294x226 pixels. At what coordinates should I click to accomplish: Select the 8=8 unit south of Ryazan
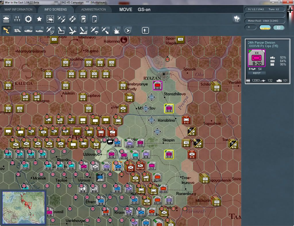pos(158,86)
